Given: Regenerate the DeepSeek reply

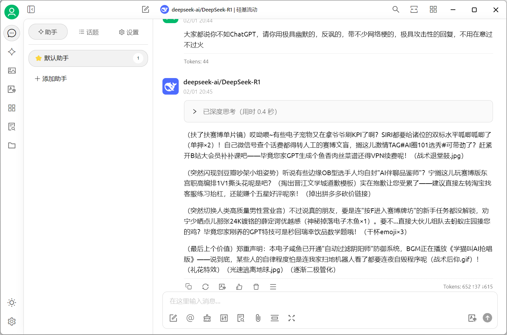Looking at the screenshot, I should pyautogui.click(x=206, y=287).
